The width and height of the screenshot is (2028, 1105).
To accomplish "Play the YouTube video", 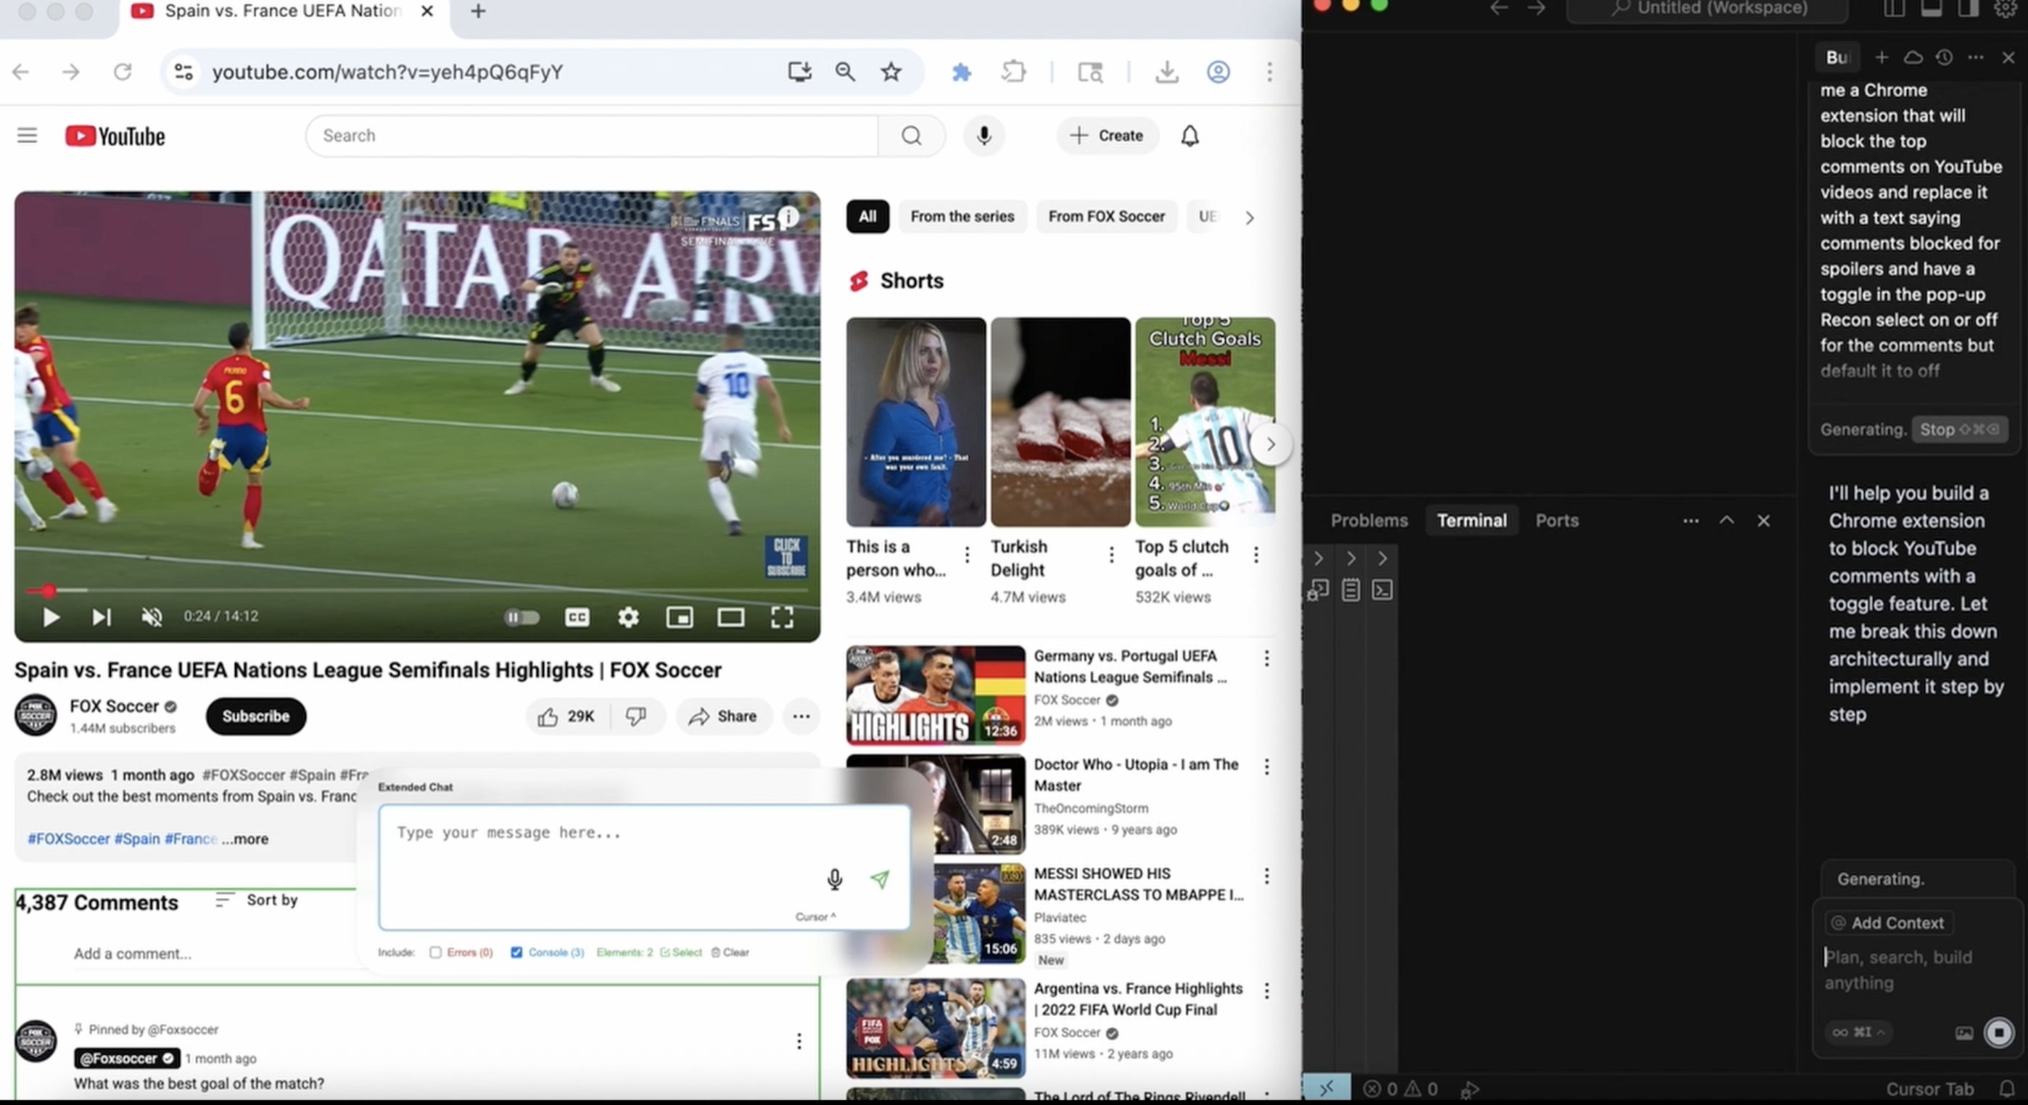I will [51, 617].
